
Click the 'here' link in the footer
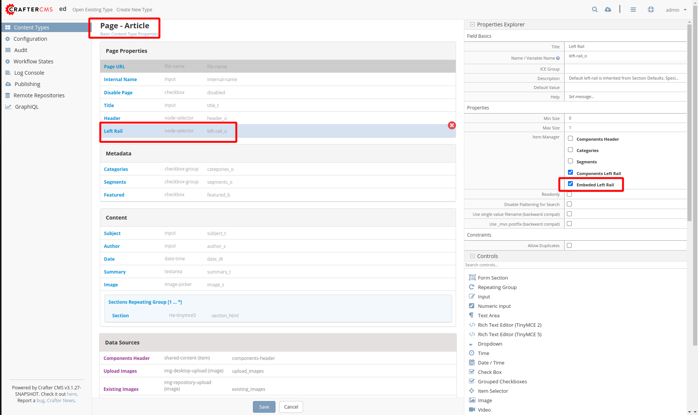pyautogui.click(x=72, y=394)
